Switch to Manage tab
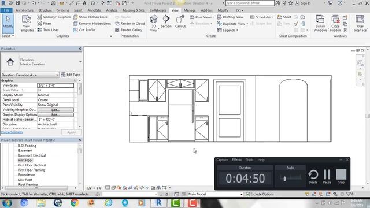 [190, 10]
